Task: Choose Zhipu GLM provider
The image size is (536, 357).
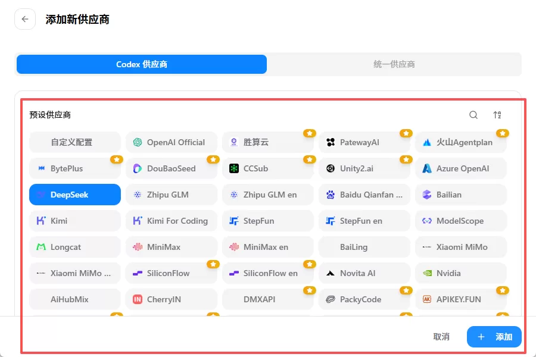Action: pos(172,195)
